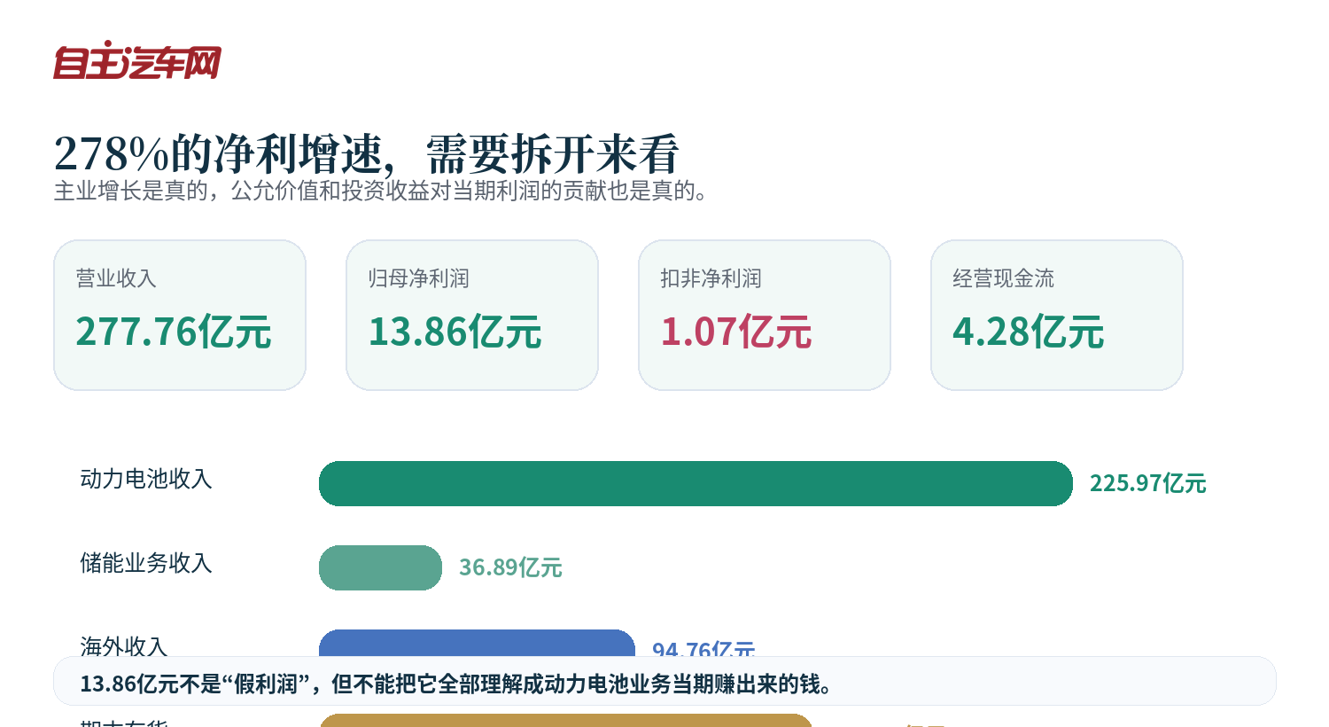Select the 归母净利润 13.86亿元 card
The image size is (1329, 727).
pyautogui.click(x=472, y=315)
